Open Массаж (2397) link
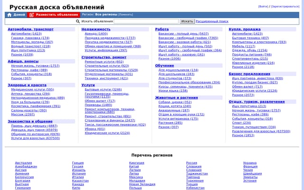 tap(23, 114)
